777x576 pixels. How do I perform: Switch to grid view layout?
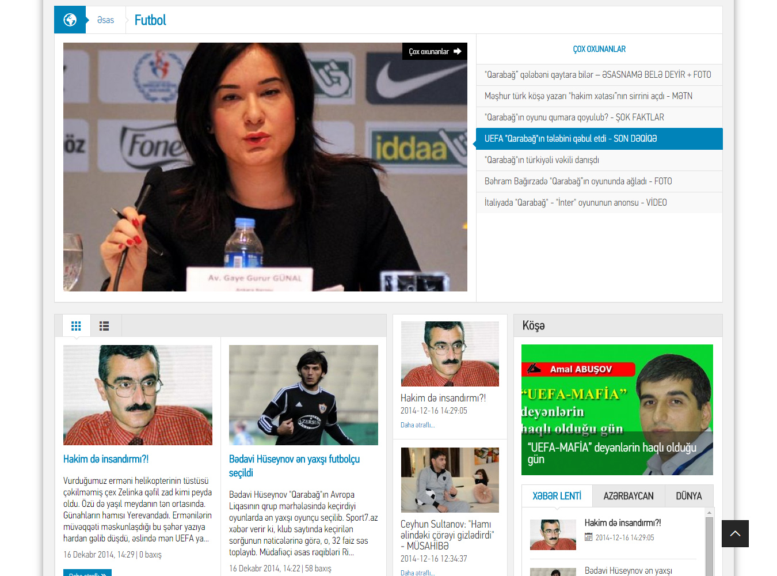point(76,326)
